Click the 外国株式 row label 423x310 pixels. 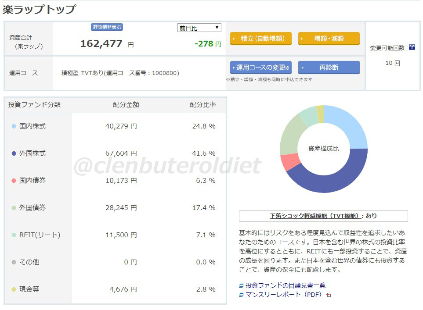click(33, 153)
